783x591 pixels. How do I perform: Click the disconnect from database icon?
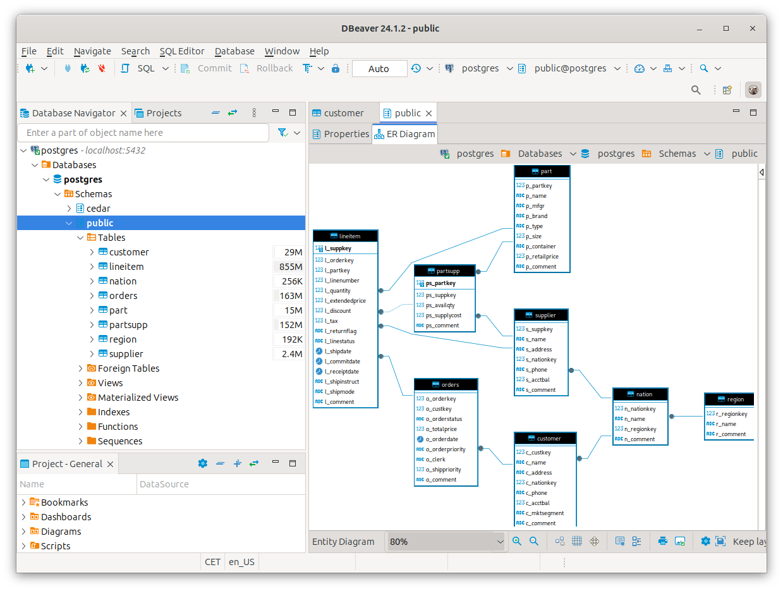(101, 68)
